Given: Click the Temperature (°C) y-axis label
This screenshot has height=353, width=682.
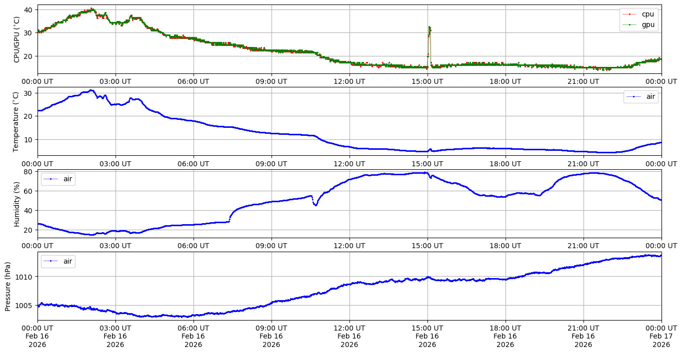Looking at the screenshot, I should 16,121.
